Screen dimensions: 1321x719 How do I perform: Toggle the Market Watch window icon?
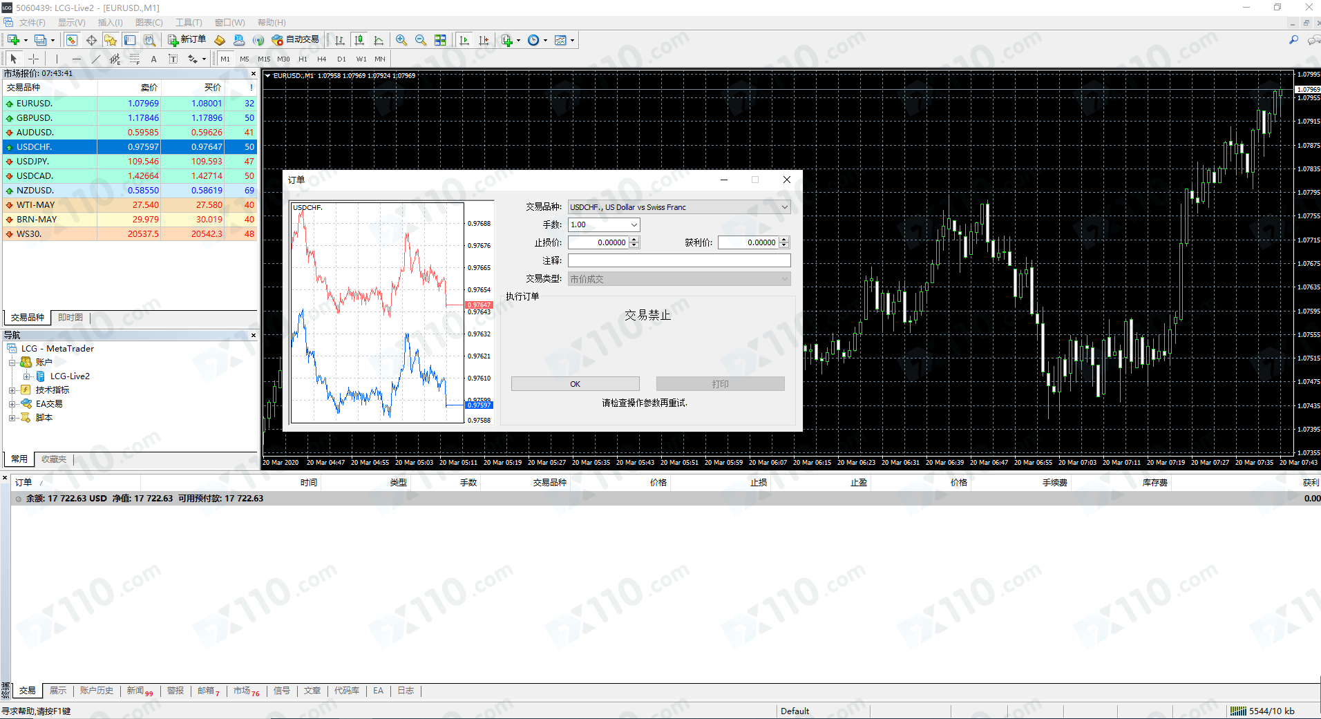(x=71, y=40)
